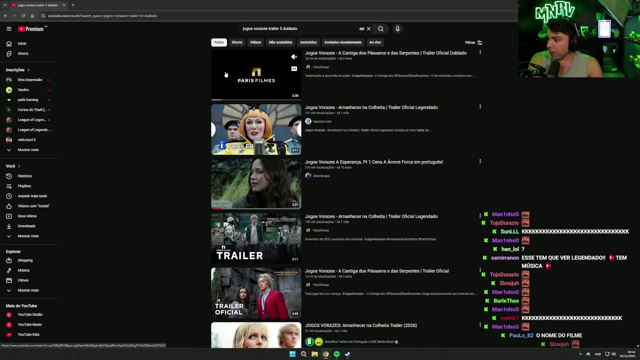Open the Windows Start menu
This screenshot has height=360, width=640.
pyautogui.click(x=292, y=354)
